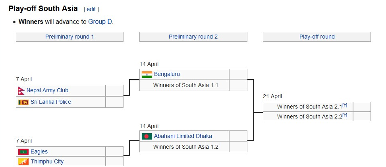Edit the Play-off South Asia section

coord(91,9)
